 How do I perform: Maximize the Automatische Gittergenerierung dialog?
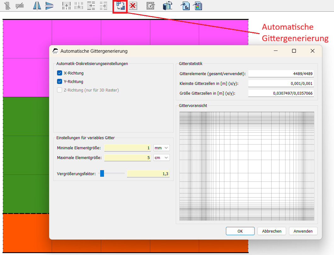coord(294,51)
